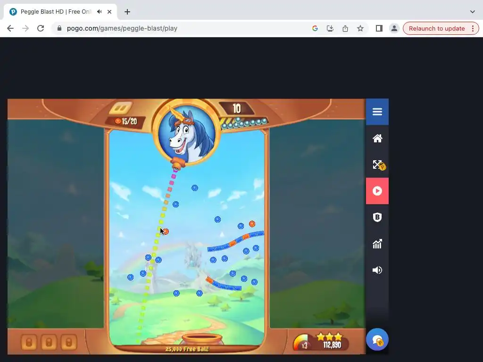Image resolution: width=483 pixels, height=362 pixels.
Task: Click the 15/20 orange peg counter
Action: 125,121
